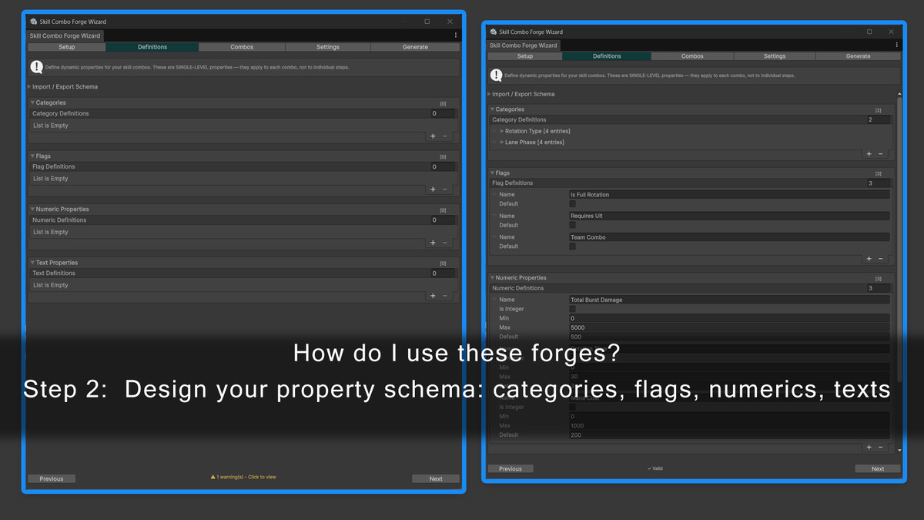
Task: Grab the drag handle of Rotation Type row
Action: pos(494,131)
